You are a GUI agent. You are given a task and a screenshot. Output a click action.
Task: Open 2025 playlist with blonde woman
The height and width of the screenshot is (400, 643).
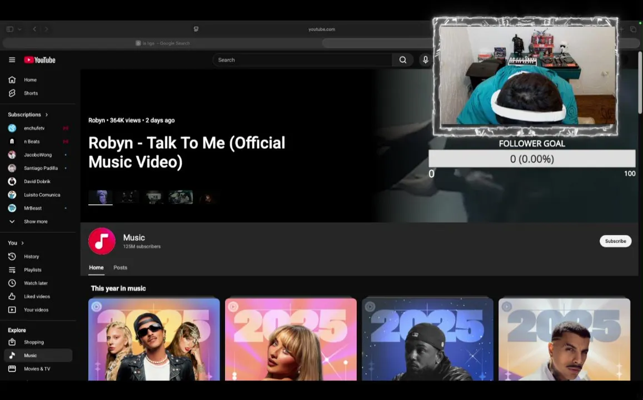click(291, 339)
